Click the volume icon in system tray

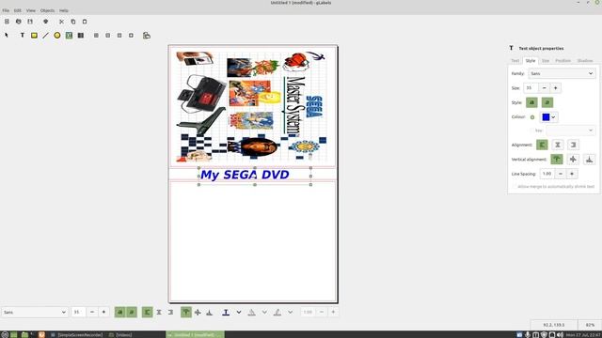pyautogui.click(x=560, y=334)
